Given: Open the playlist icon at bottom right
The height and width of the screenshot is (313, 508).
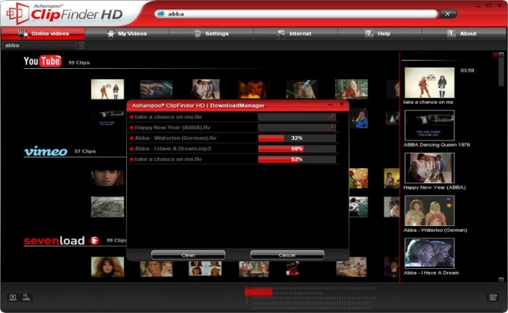Looking at the screenshot, I should point(493,297).
